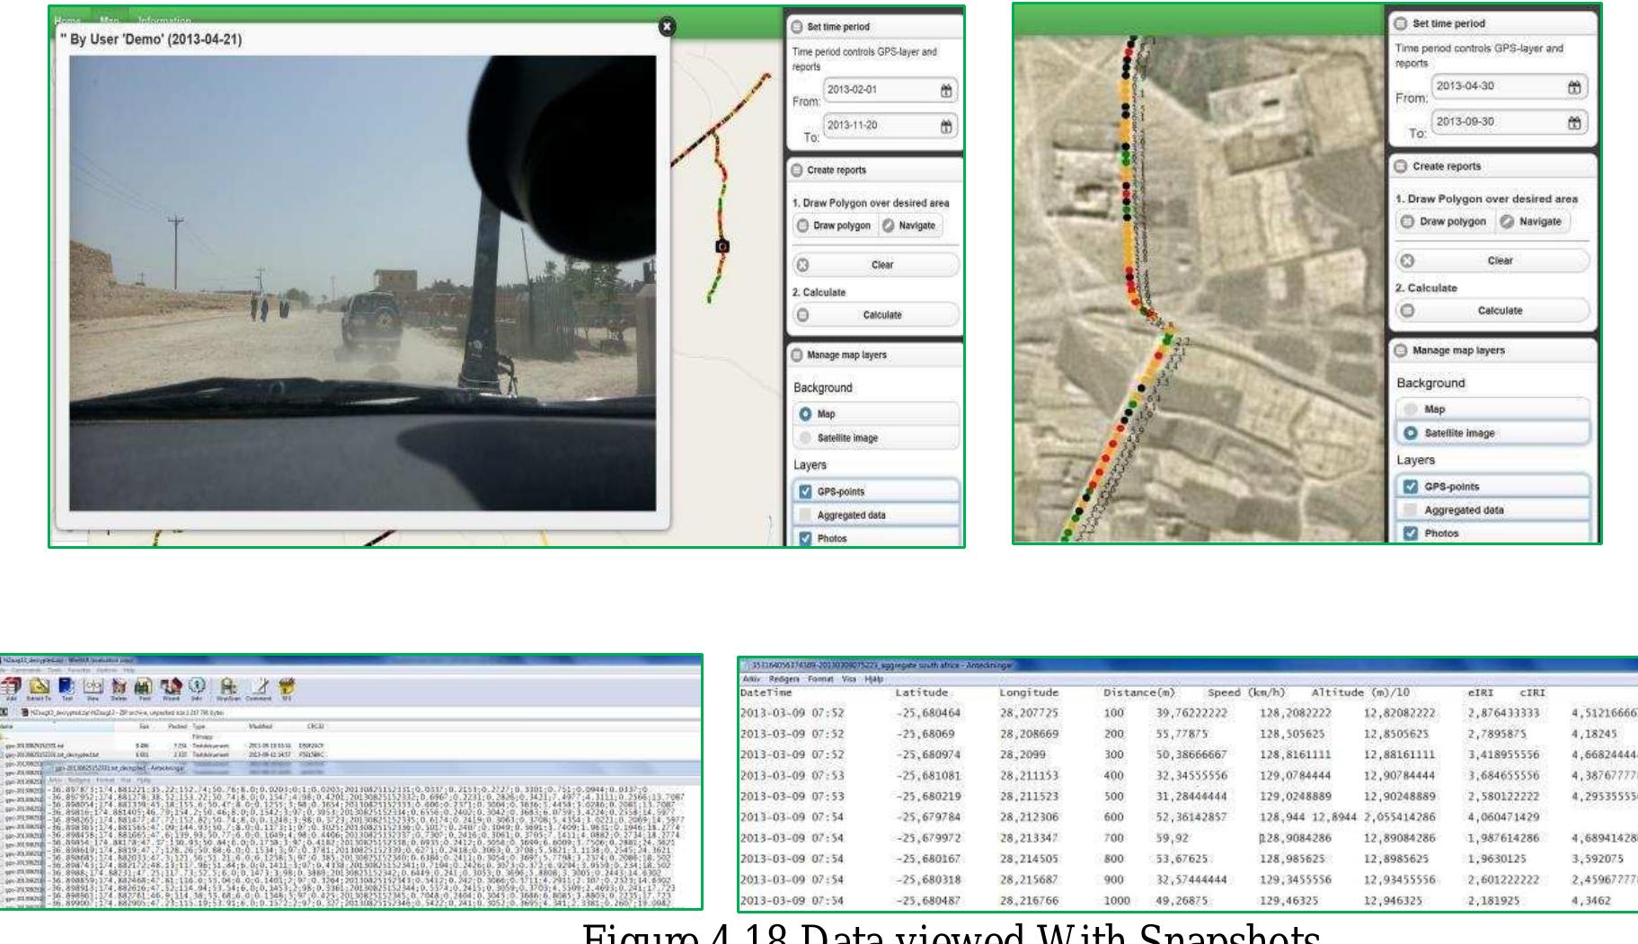Click the WinRAR Info toolbar icon
The width and height of the screenshot is (1638, 944).
click(x=196, y=689)
